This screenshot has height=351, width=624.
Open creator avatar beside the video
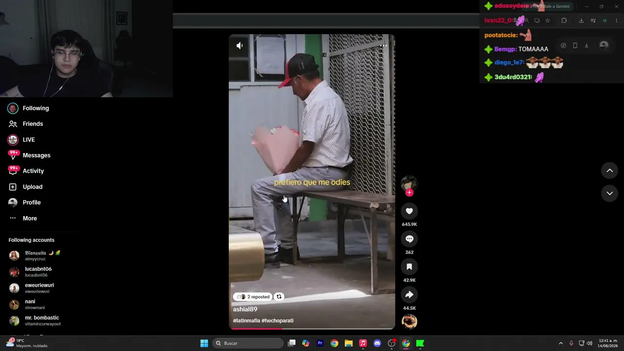[x=409, y=183]
